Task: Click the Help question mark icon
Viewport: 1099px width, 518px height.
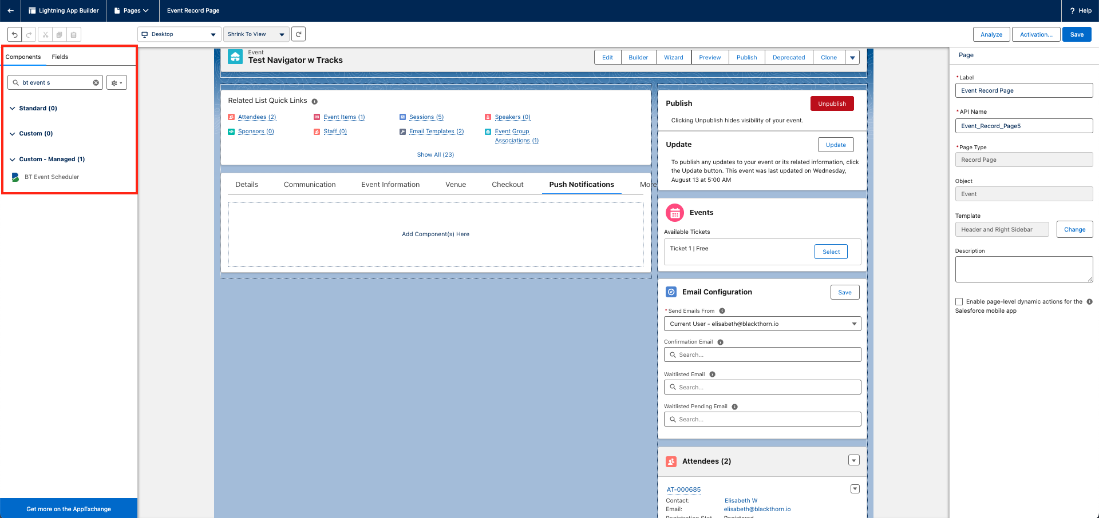Action: [x=1072, y=10]
